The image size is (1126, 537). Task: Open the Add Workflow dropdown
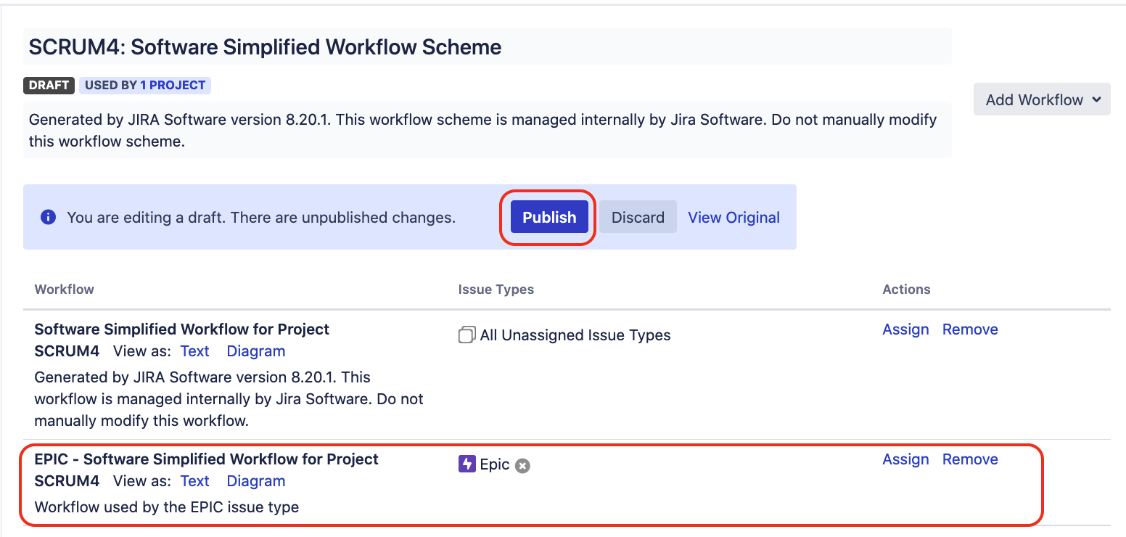pos(1042,99)
